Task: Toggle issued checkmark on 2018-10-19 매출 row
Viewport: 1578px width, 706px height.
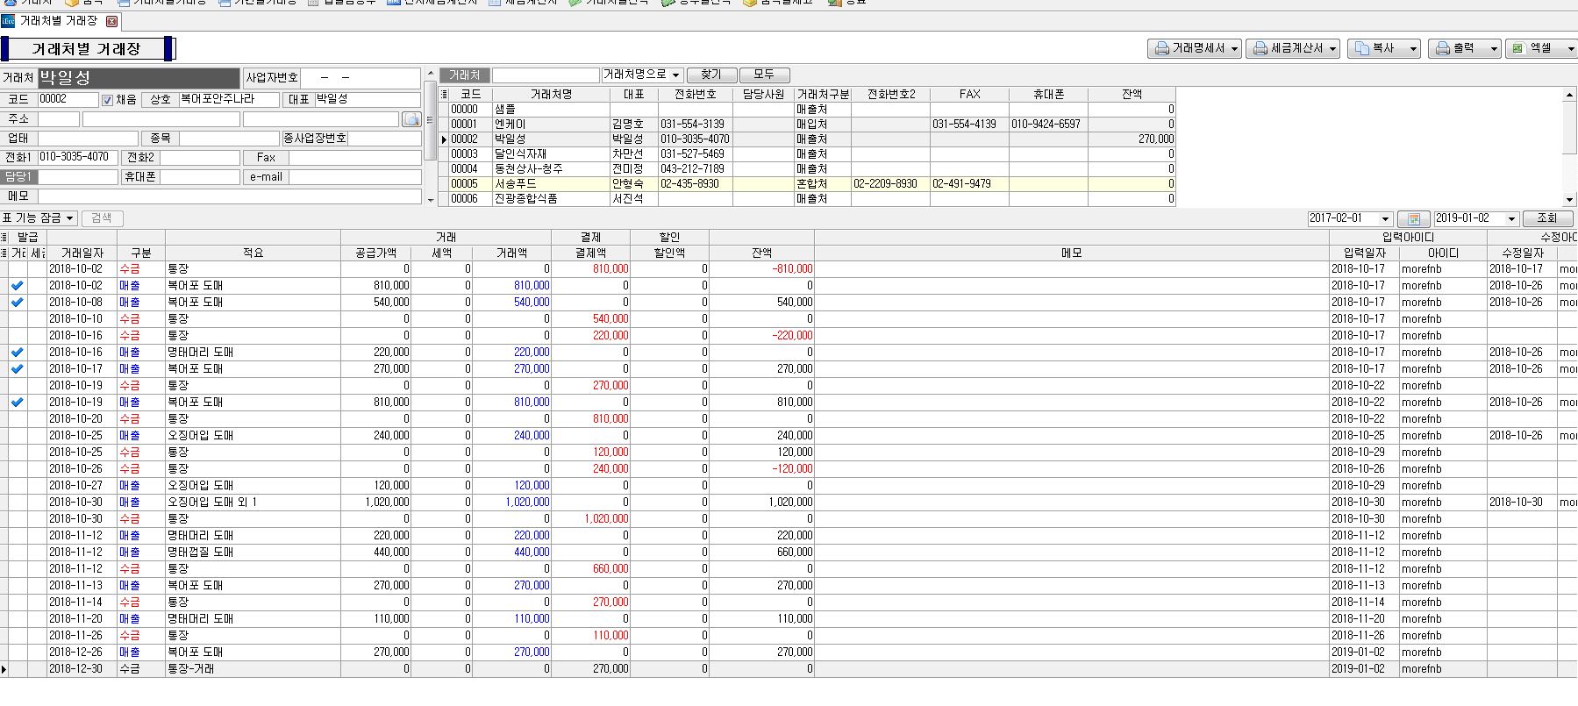Action: coord(17,403)
